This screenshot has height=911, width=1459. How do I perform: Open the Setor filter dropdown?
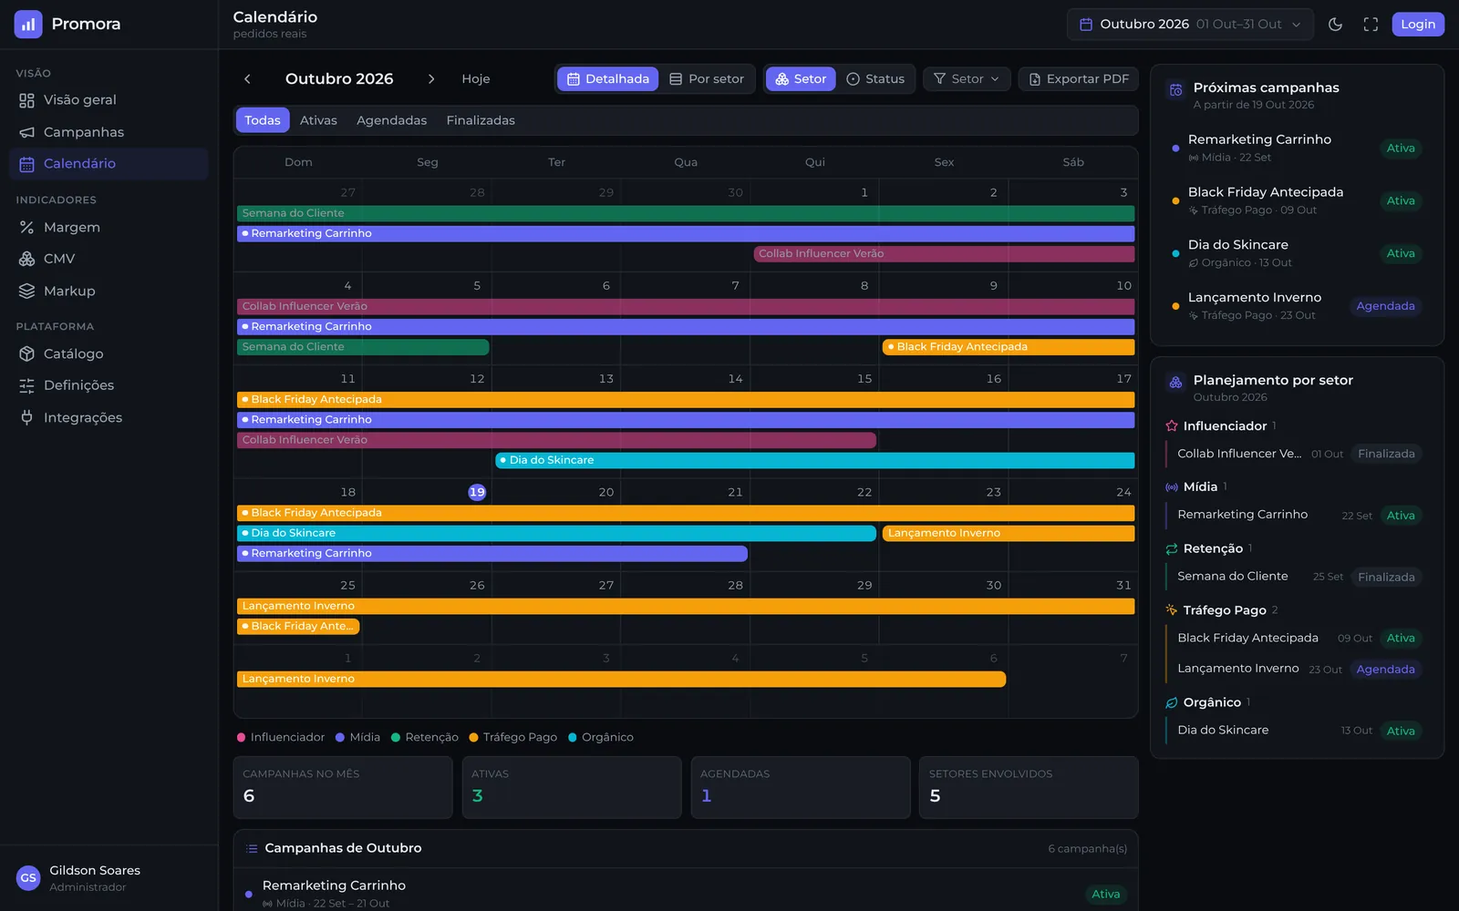point(967,79)
